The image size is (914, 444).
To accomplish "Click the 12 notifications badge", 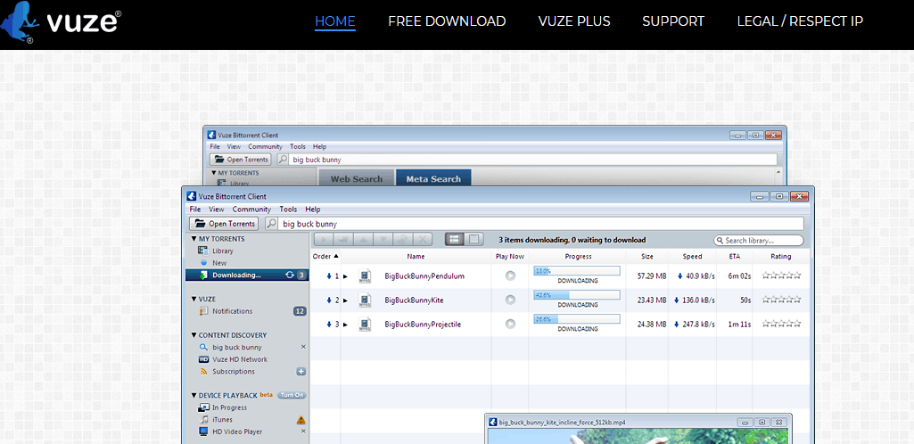I will (300, 311).
